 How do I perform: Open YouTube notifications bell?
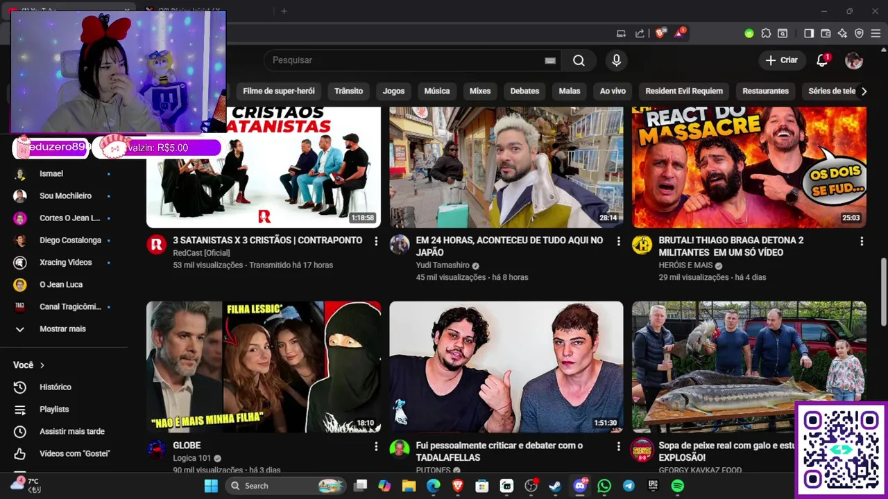coord(822,60)
